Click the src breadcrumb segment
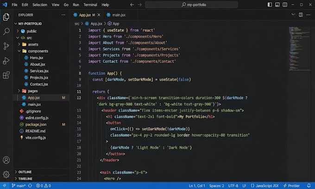 pos(77,24)
